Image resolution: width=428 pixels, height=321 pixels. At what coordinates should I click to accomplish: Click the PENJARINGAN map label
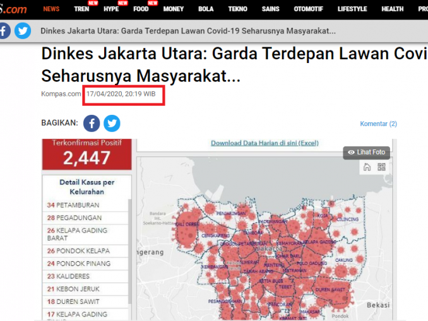231,213
